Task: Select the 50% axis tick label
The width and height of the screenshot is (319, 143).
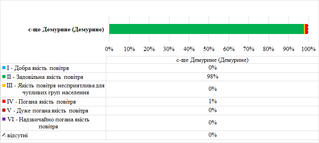Action: (209, 49)
